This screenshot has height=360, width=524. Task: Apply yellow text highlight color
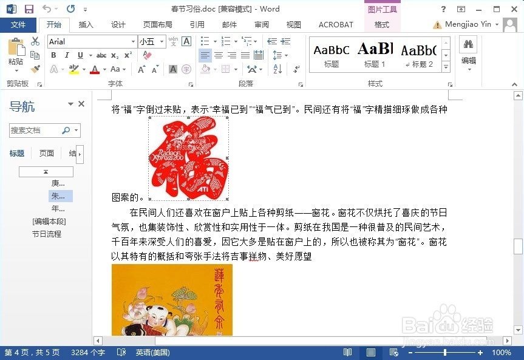[74, 69]
